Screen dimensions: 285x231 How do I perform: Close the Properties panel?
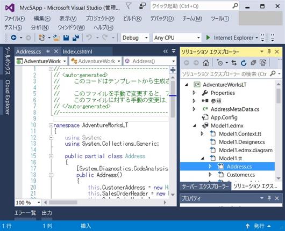coord(277,198)
